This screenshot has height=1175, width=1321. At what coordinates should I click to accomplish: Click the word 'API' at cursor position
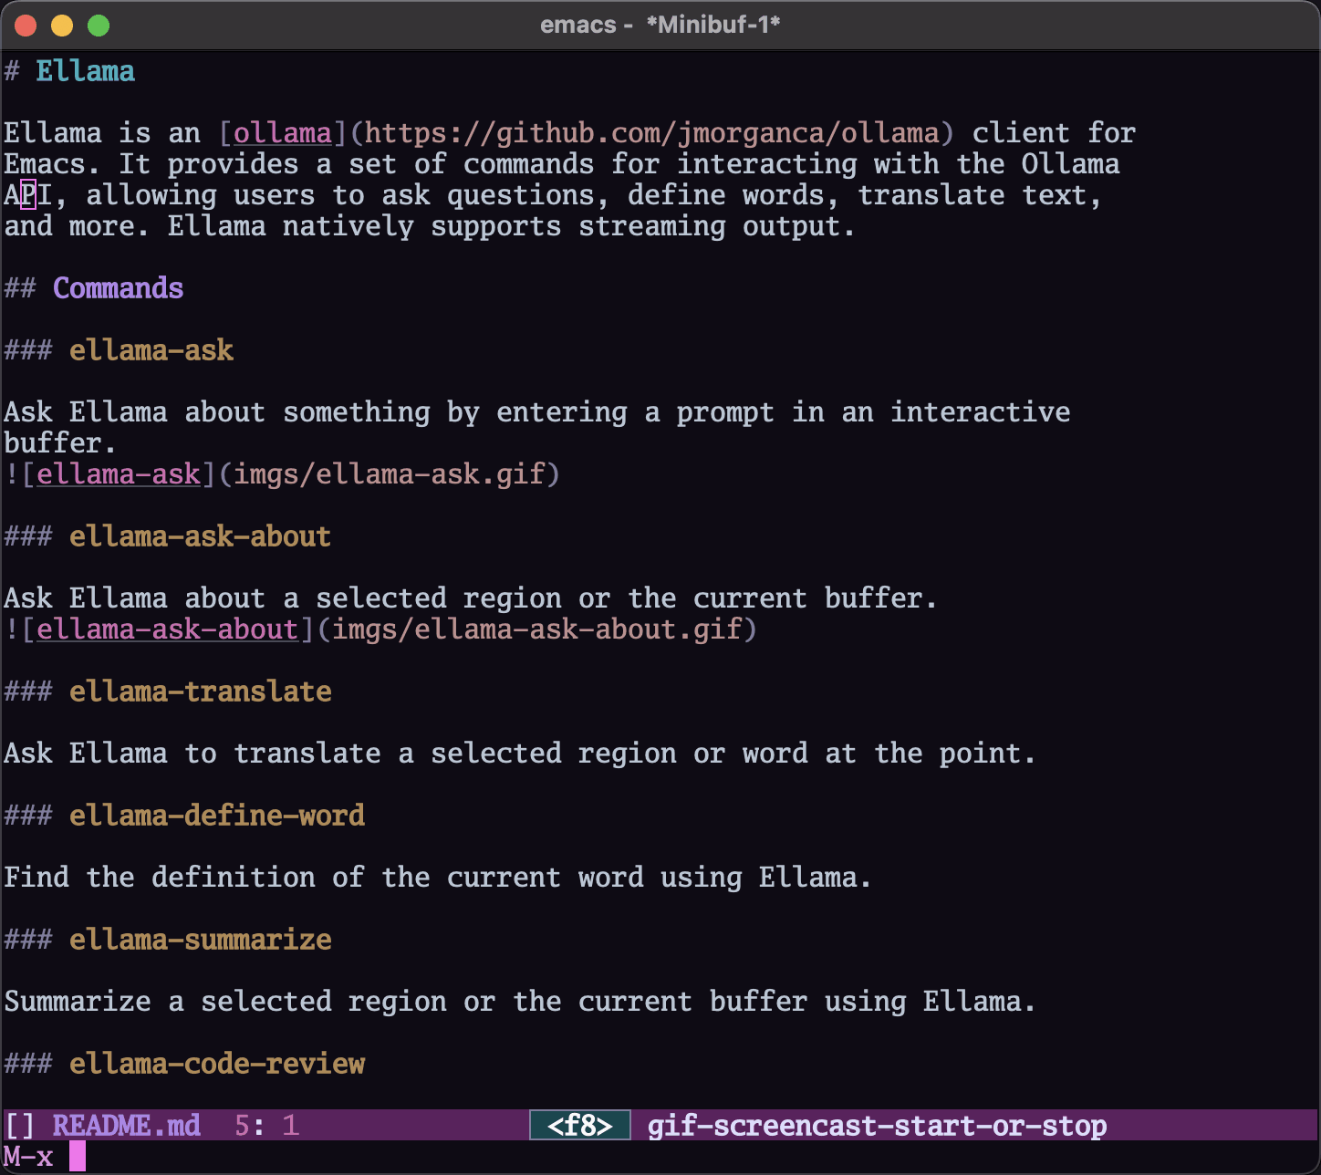pyautogui.click(x=27, y=195)
